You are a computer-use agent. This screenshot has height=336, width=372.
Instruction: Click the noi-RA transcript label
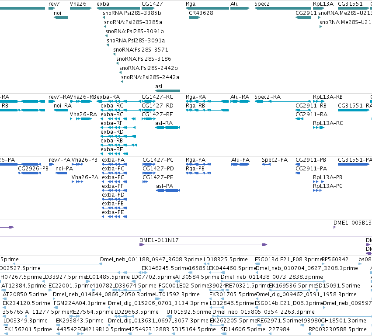click(x=63, y=105)
